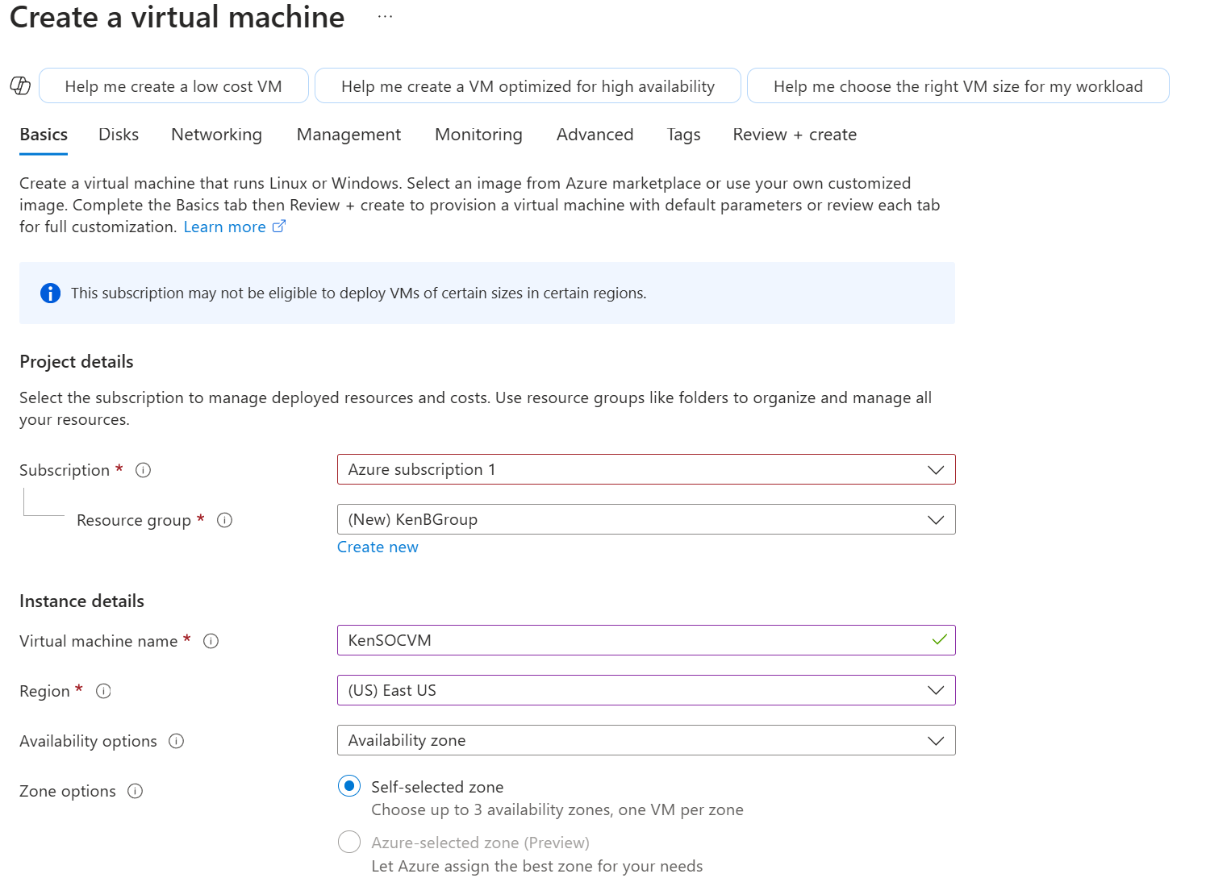Click Help me create a low cost VM
This screenshot has width=1206, height=878.
[x=173, y=85]
